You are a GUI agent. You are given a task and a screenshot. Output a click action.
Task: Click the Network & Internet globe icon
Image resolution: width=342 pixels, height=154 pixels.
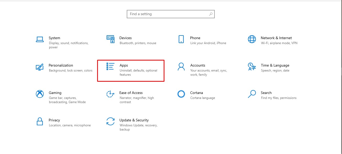252,39
